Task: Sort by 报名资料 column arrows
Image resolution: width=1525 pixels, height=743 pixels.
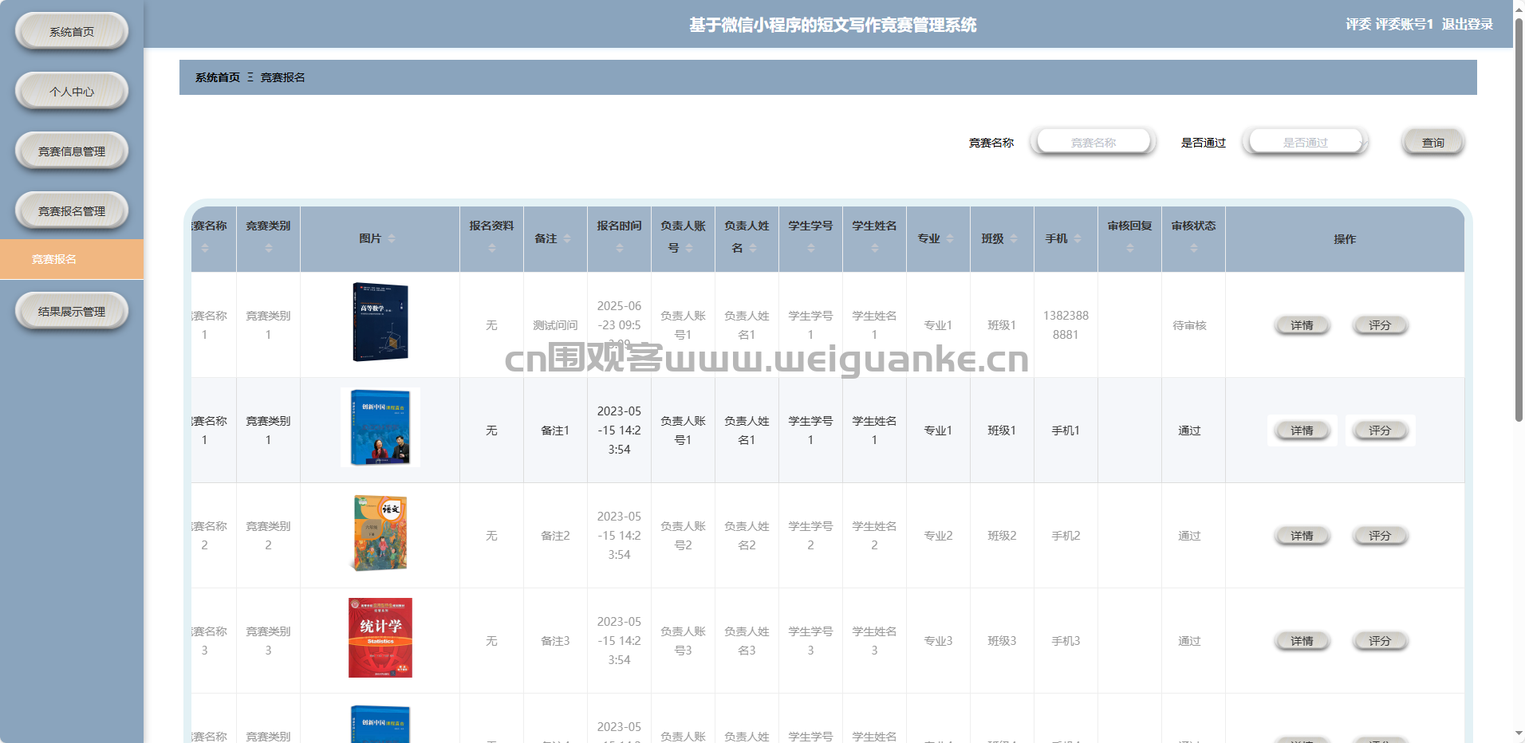Action: click(x=492, y=248)
